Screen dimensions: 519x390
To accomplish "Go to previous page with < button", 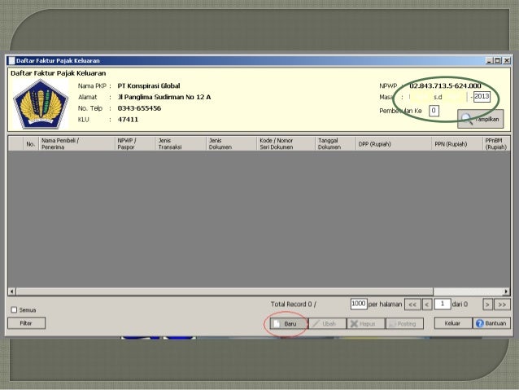I will coord(426,304).
